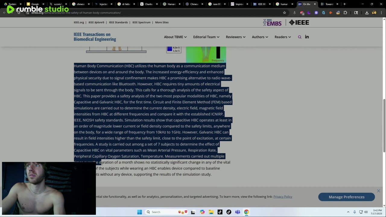Expand the Editorial Team menu

point(206,37)
